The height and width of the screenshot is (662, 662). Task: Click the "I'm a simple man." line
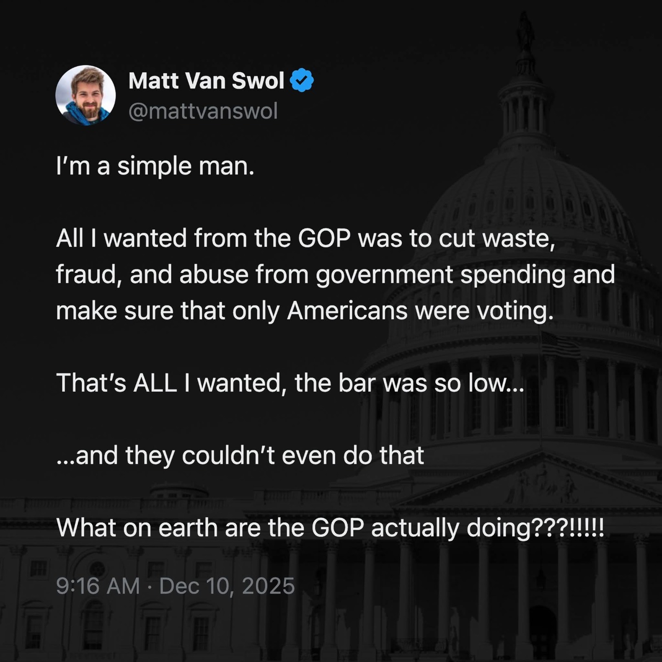tap(155, 166)
